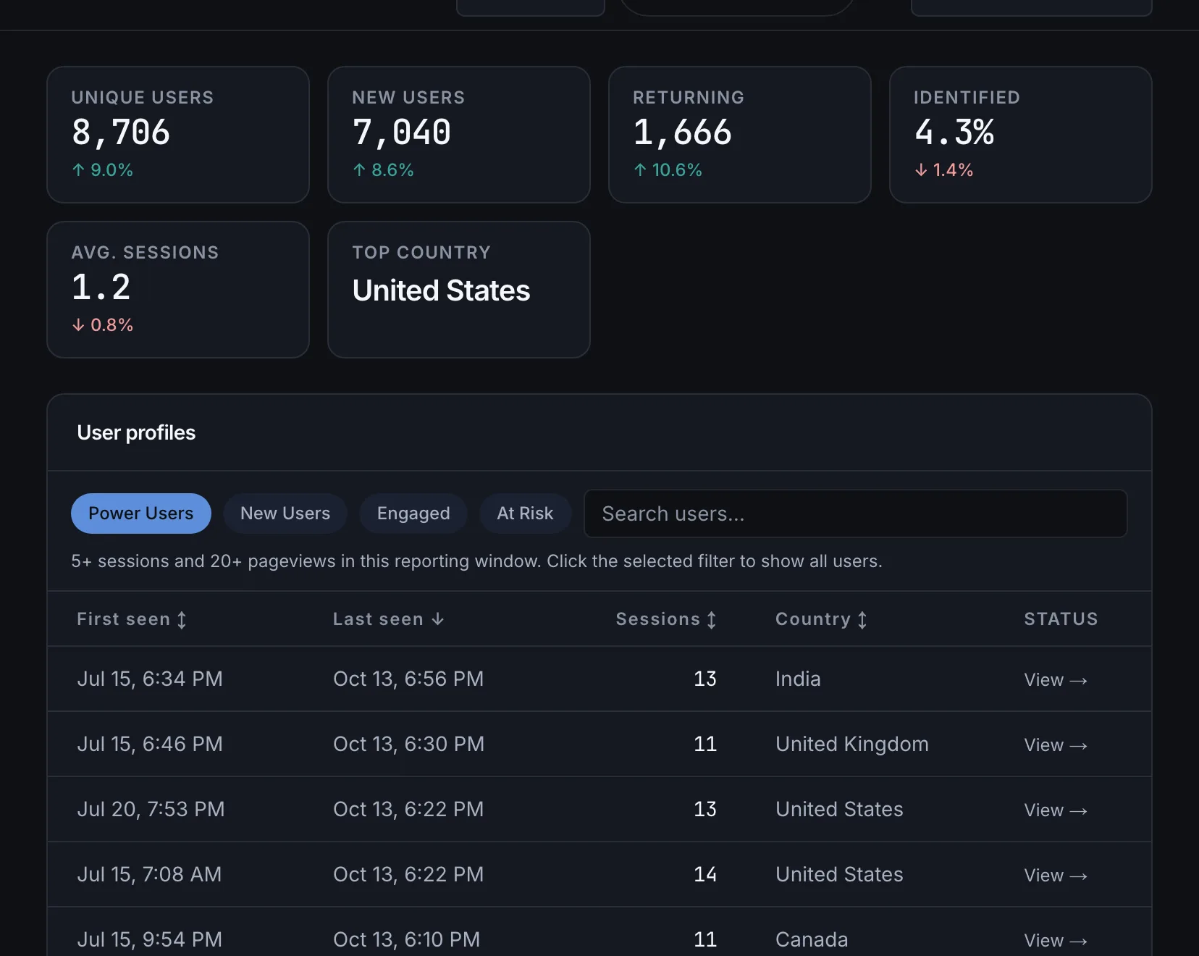Click the 'Canada' country cell
Screen dimensions: 1199x956
click(812, 939)
